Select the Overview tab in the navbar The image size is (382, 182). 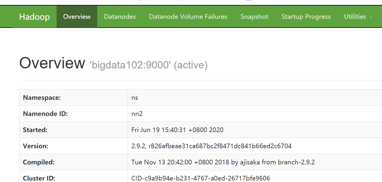pyautogui.click(x=77, y=17)
